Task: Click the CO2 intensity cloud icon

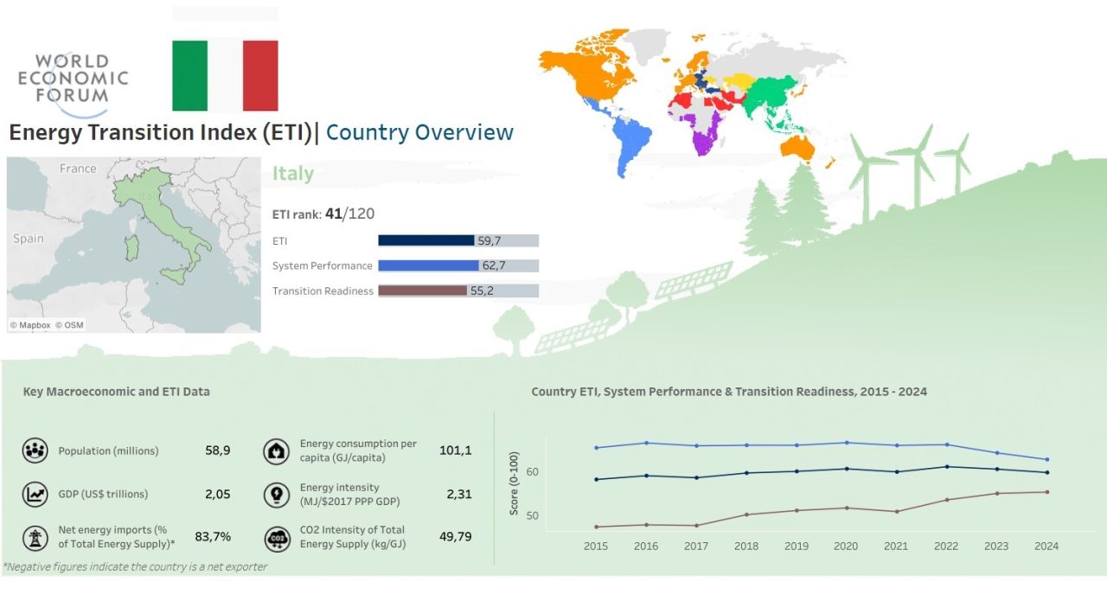Action: point(277,538)
